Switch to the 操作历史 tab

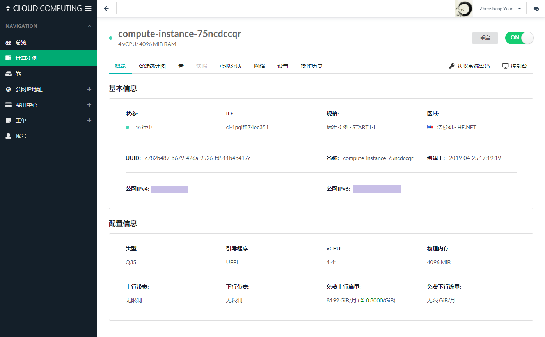(x=312, y=66)
